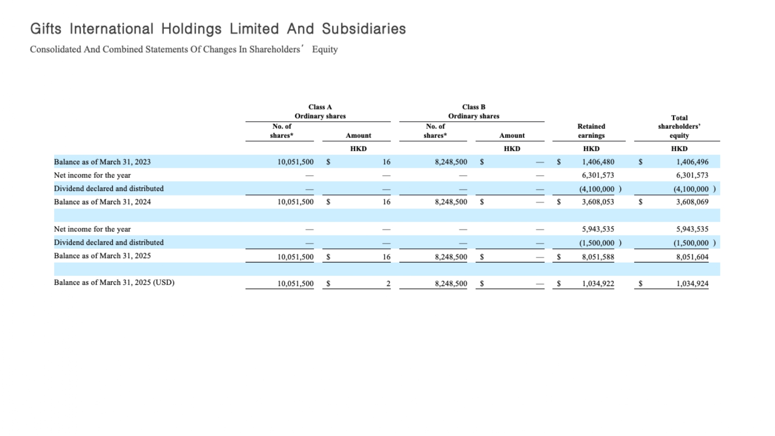Click the Consolidated And Combined Statements subtitle
775x436 pixels.
click(x=184, y=49)
